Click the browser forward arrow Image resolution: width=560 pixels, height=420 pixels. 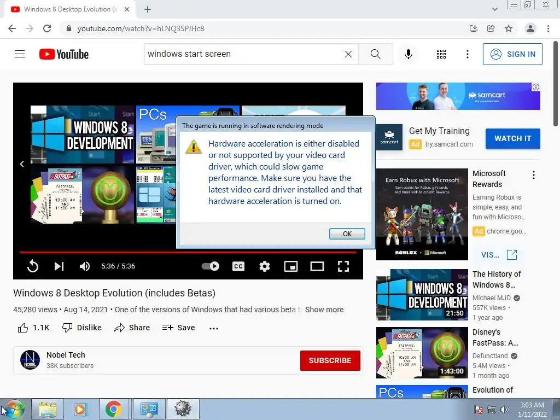(30, 28)
